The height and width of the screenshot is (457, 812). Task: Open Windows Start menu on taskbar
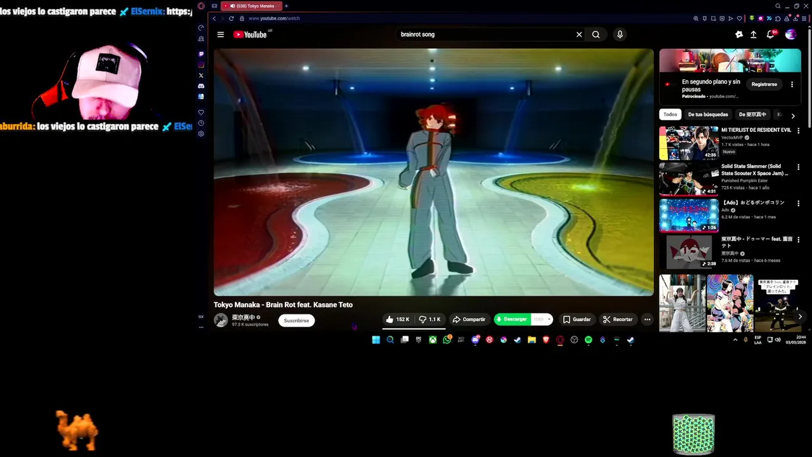(376, 340)
